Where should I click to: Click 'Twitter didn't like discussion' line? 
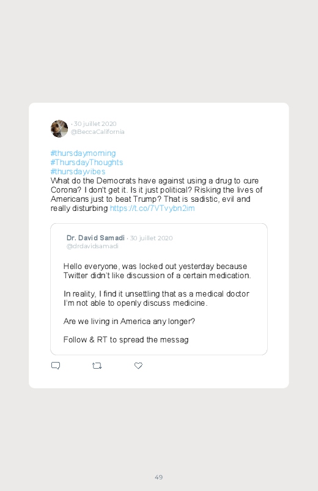(157, 276)
